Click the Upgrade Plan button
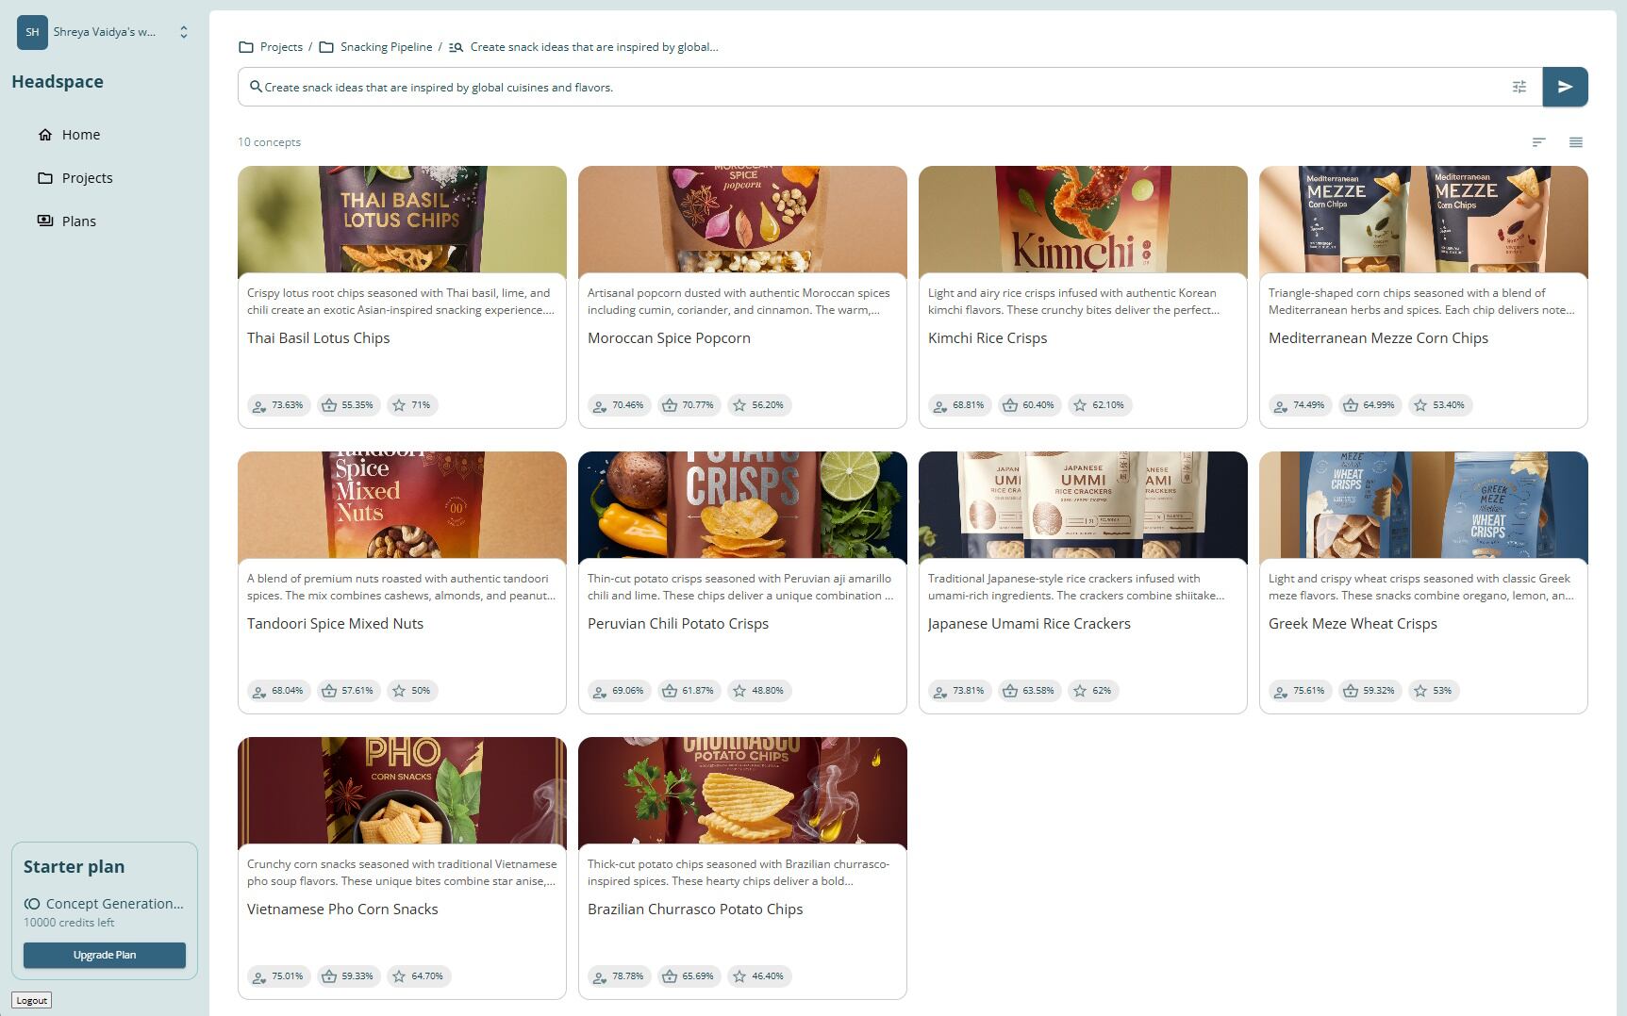Viewport: 1627px width, 1016px height. click(x=105, y=955)
